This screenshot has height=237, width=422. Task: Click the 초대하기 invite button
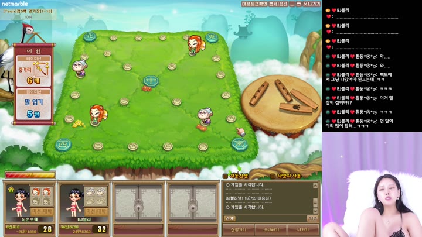(x=271, y=230)
